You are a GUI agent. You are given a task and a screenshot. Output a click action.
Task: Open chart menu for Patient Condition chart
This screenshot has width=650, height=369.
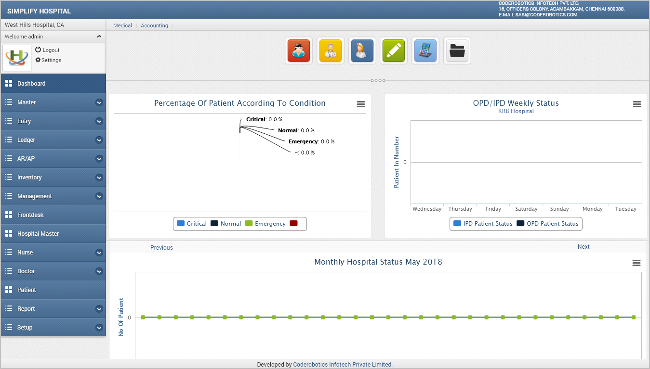pos(360,104)
